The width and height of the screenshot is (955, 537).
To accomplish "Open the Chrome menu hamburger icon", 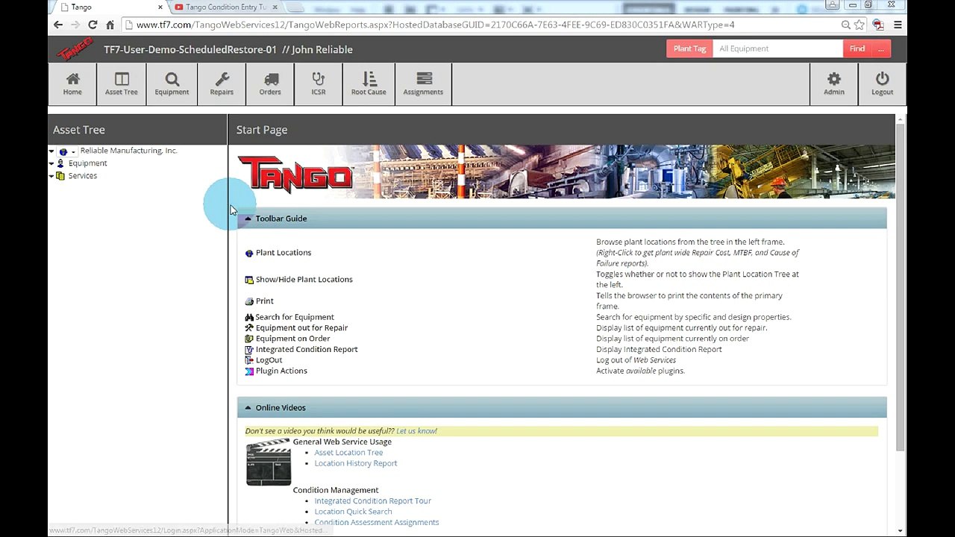I will tap(898, 25).
